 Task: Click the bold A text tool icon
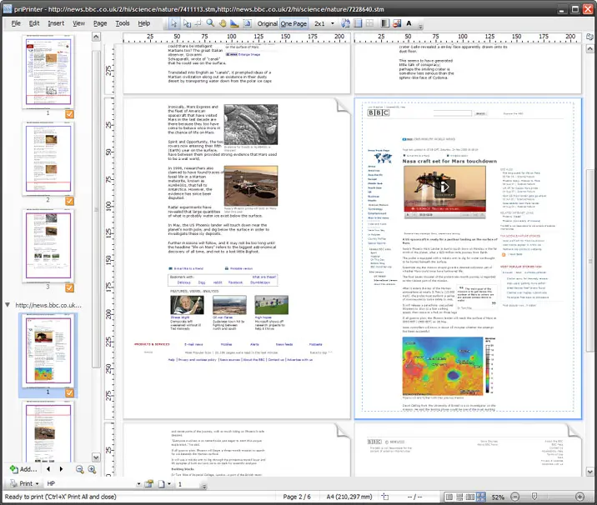pos(409,23)
